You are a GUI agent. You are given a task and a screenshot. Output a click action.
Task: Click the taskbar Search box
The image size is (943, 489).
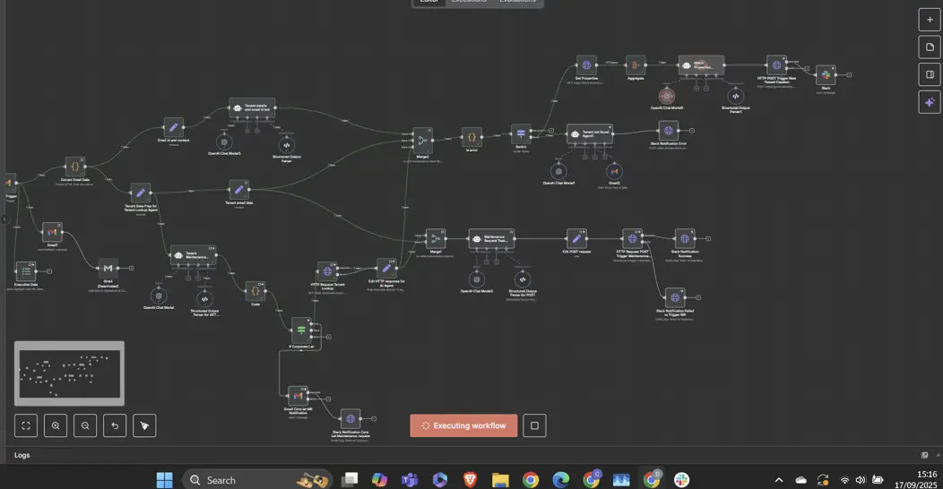[256, 479]
